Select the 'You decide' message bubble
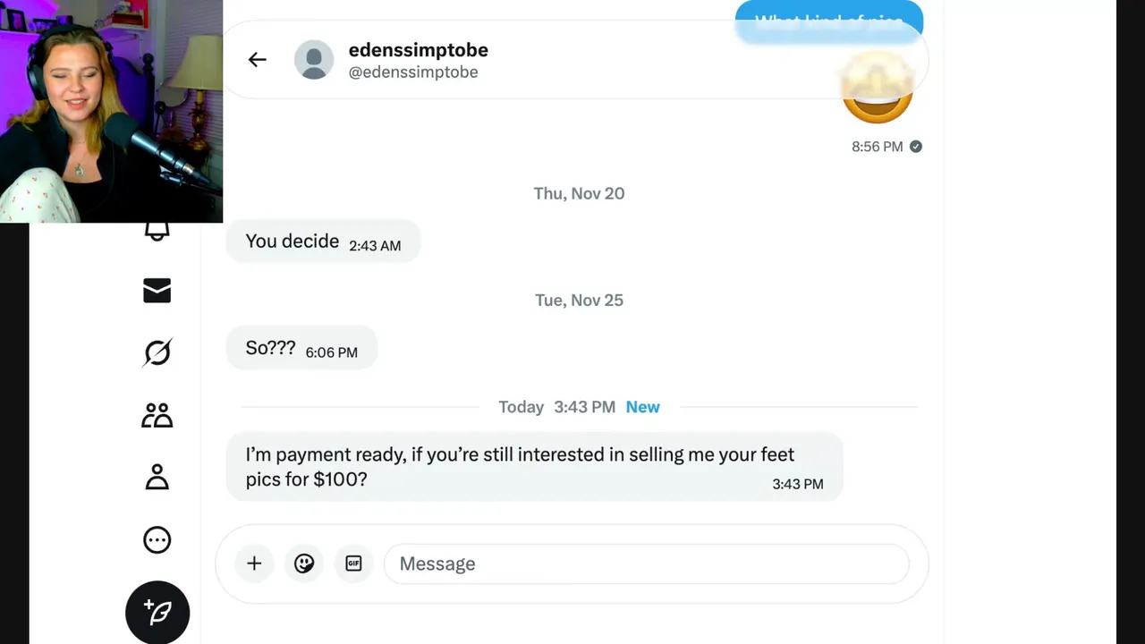1145x644 pixels. [x=323, y=241]
